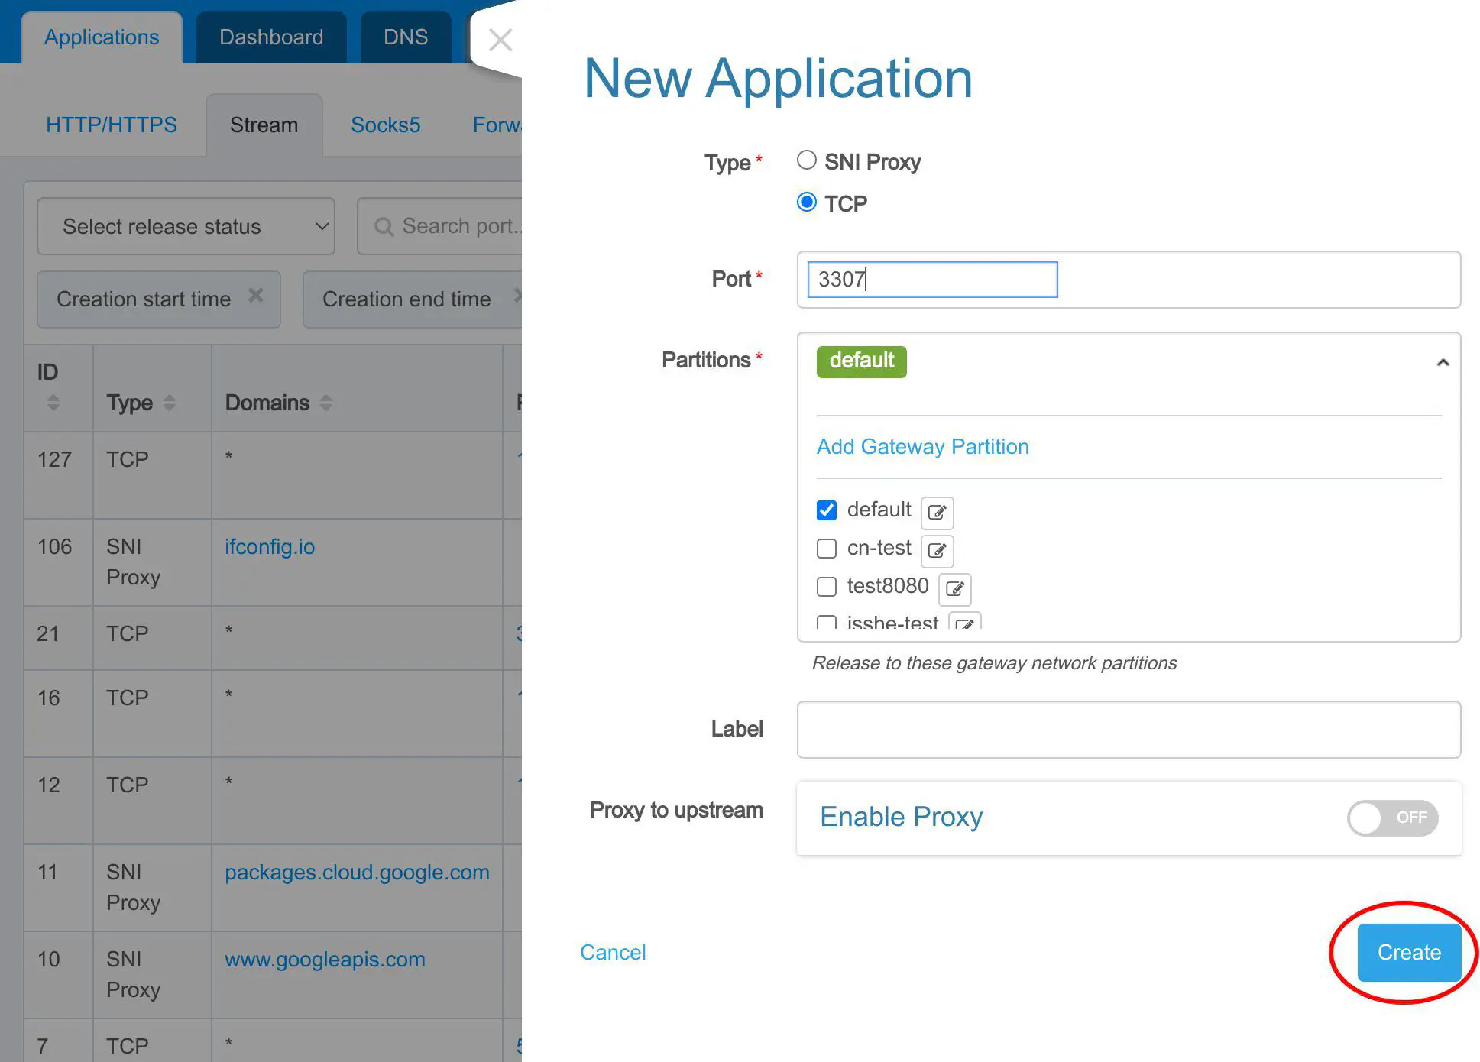Sort table by Type column arrows
Screen dimensions: 1480x1062
coord(170,403)
